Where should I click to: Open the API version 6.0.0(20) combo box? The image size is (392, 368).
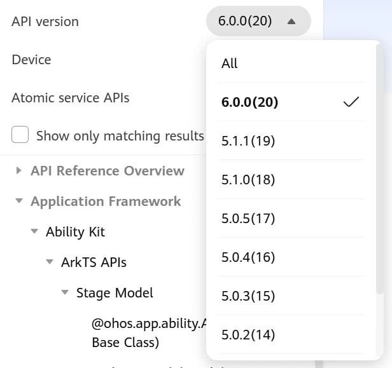point(258,21)
